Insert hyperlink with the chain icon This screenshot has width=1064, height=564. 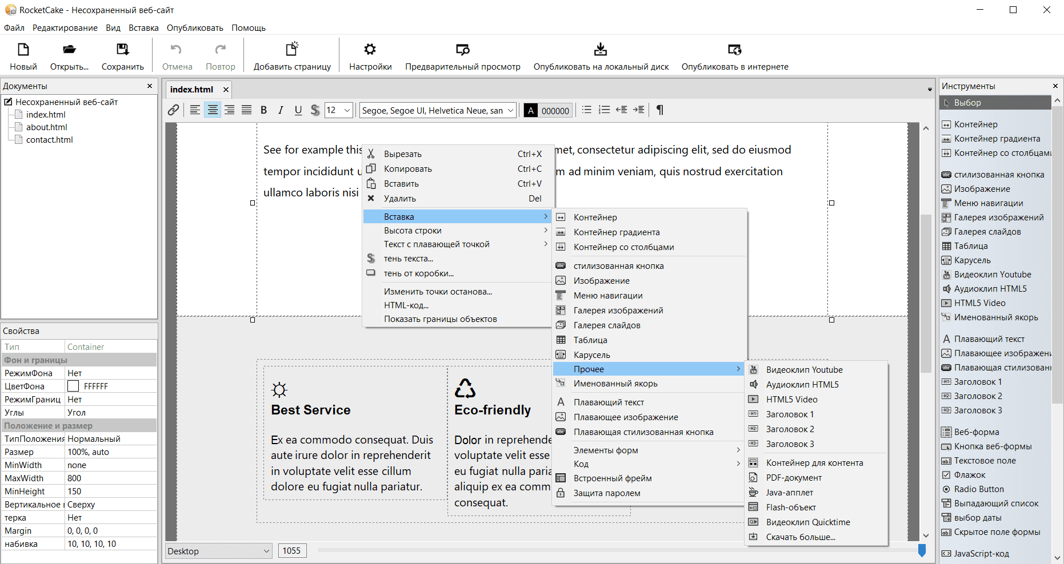tap(173, 110)
